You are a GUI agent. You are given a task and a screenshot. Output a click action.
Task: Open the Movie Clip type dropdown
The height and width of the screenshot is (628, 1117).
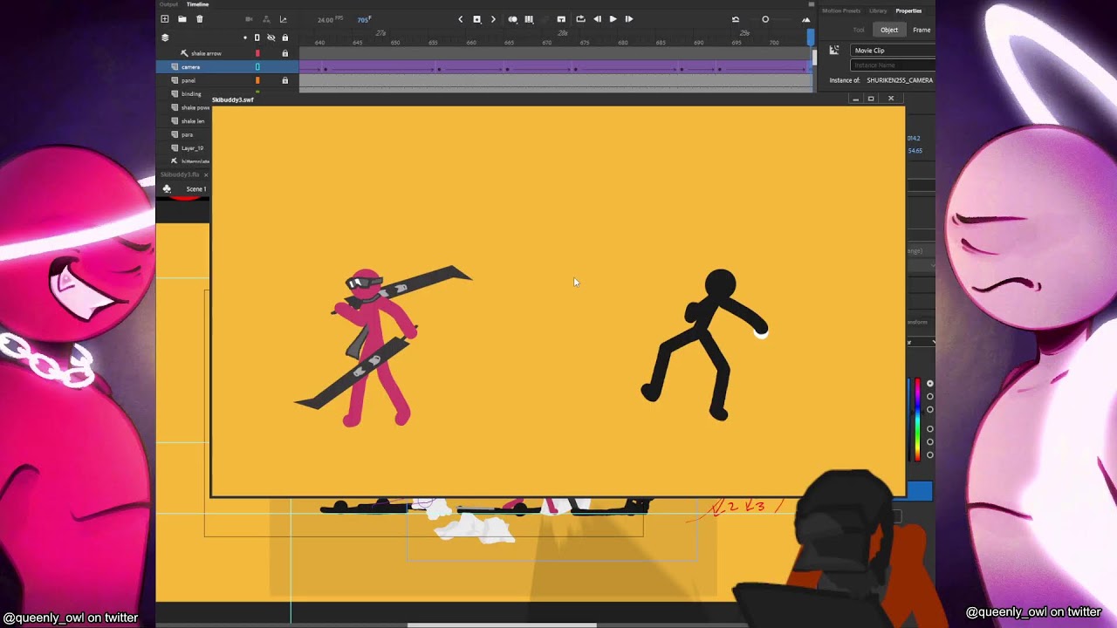(893, 51)
